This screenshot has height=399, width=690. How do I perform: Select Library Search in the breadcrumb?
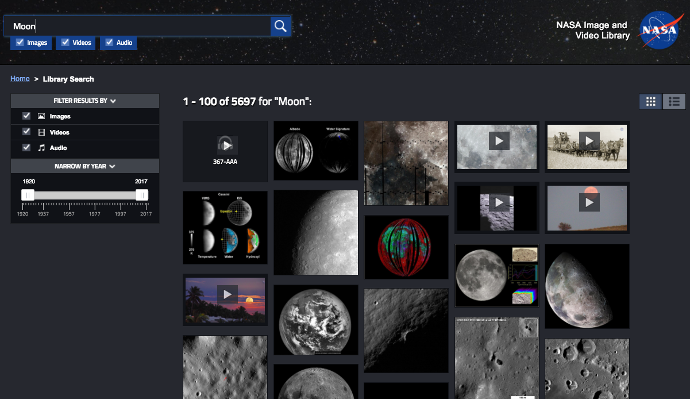click(68, 79)
